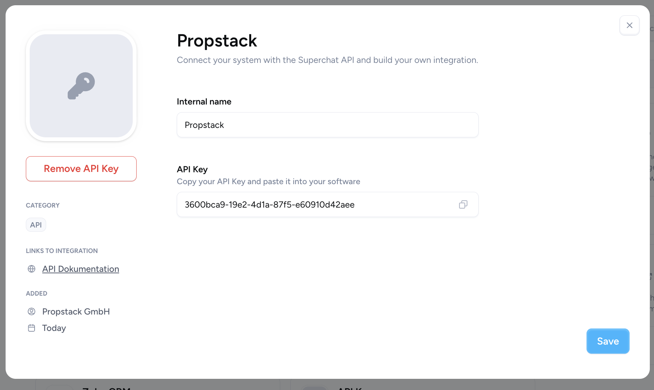The image size is (654, 390).
Task: Focus the Internal name input field
Action: (x=328, y=125)
